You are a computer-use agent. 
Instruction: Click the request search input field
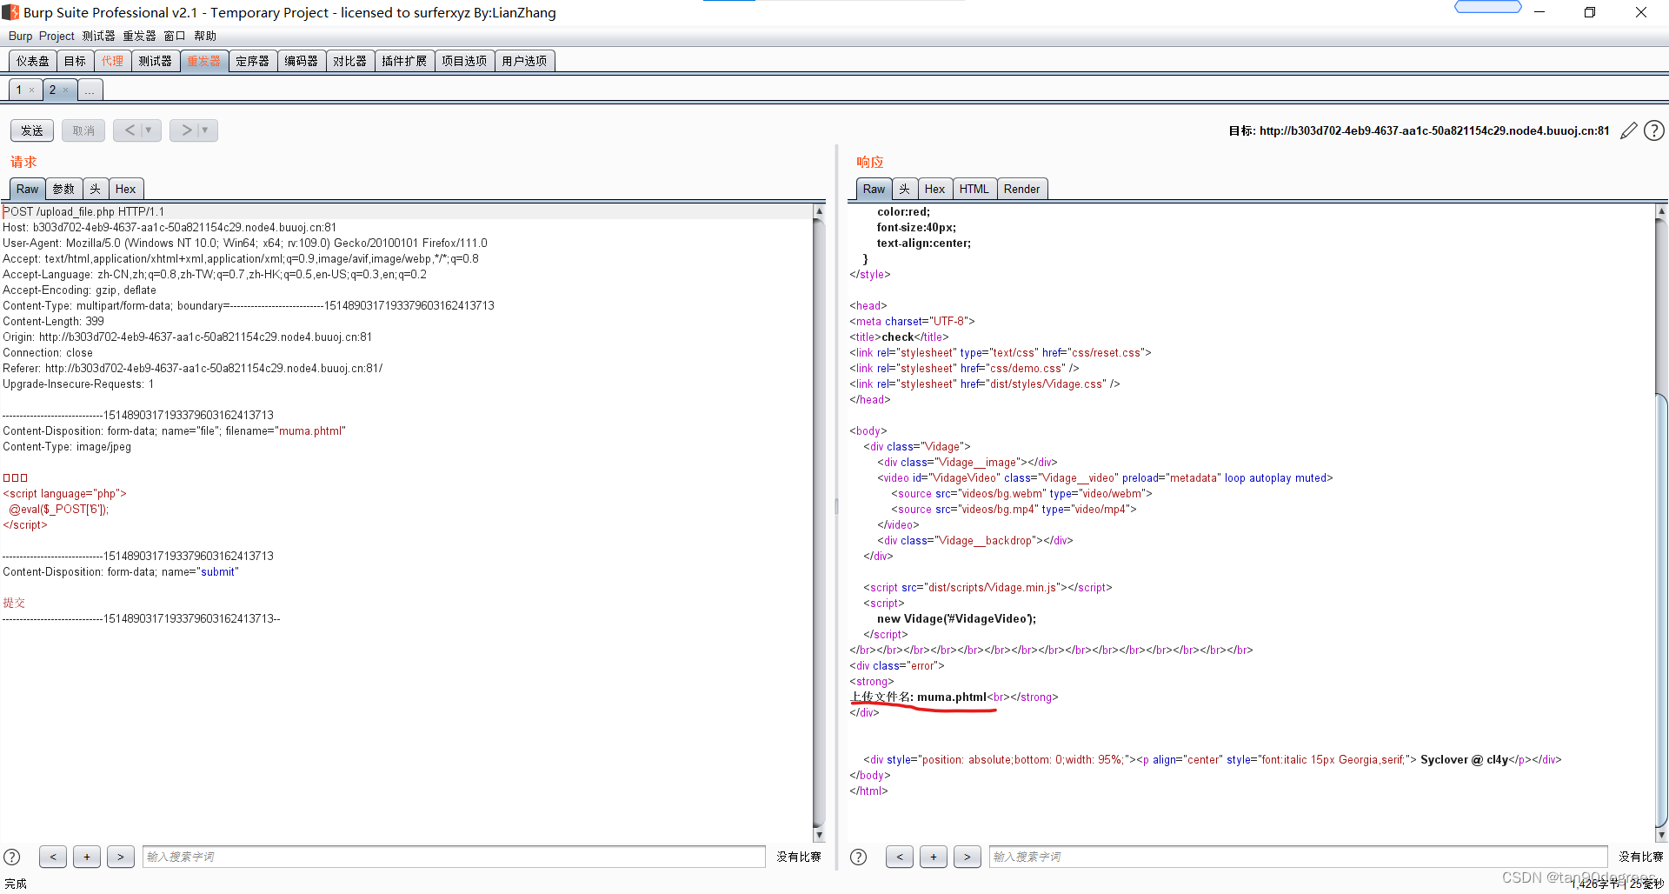(454, 857)
